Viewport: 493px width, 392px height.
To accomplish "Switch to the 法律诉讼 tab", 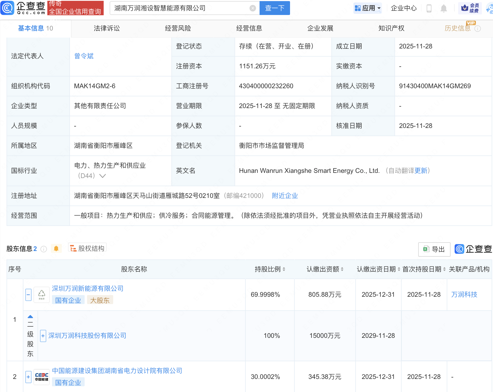I will tap(107, 28).
